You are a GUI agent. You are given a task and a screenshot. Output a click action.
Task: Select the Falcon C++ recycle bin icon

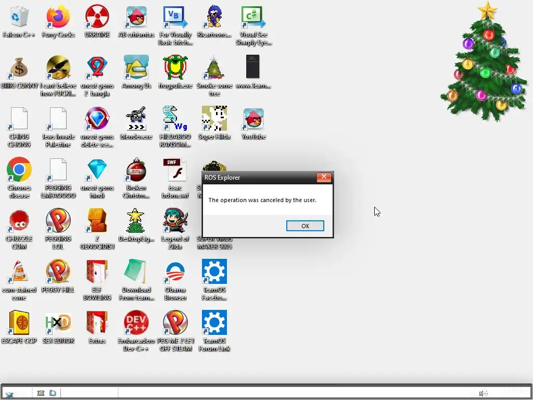tap(19, 17)
